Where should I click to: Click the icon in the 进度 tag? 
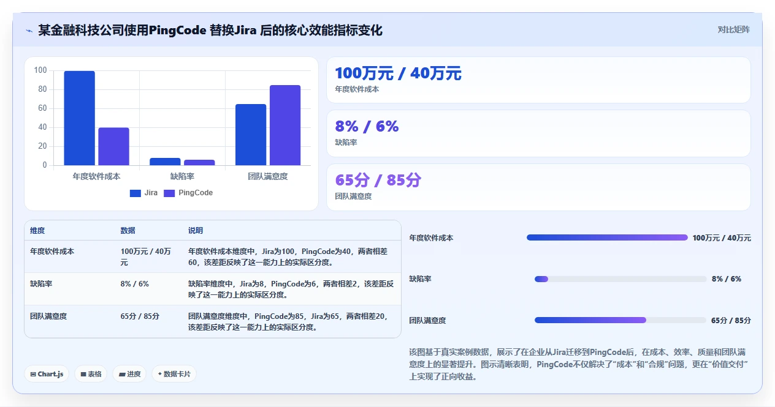[122, 374]
